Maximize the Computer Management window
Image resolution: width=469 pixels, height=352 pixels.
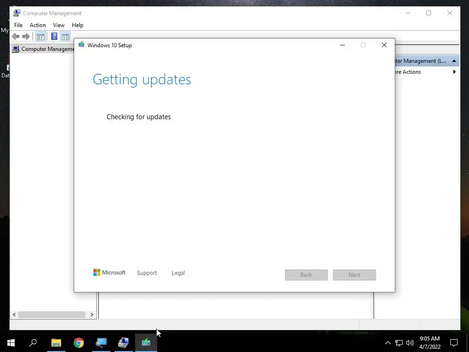pos(429,13)
